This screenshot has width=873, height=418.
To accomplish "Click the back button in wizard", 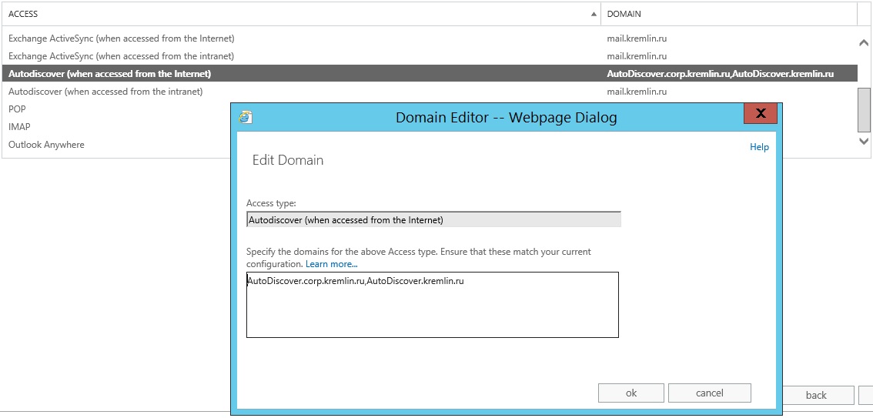I will click(x=816, y=395).
